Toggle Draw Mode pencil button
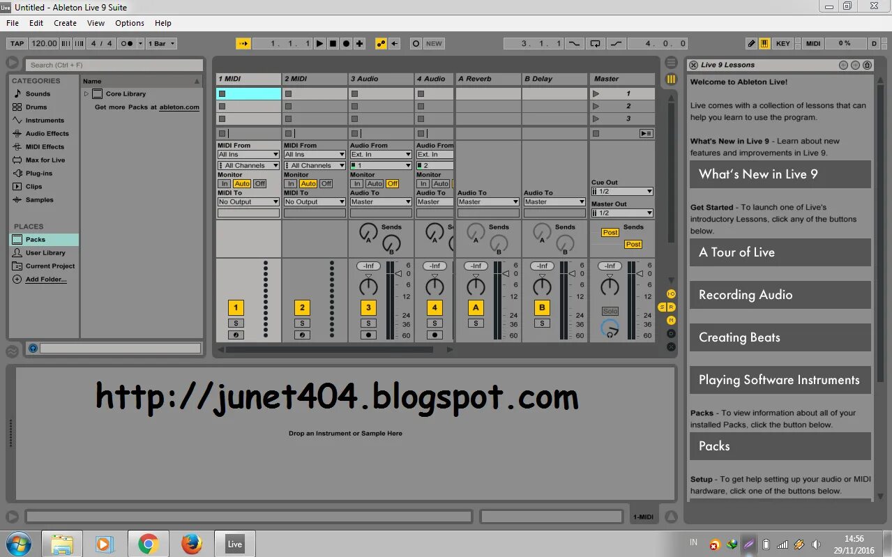892x557 pixels. pos(751,43)
